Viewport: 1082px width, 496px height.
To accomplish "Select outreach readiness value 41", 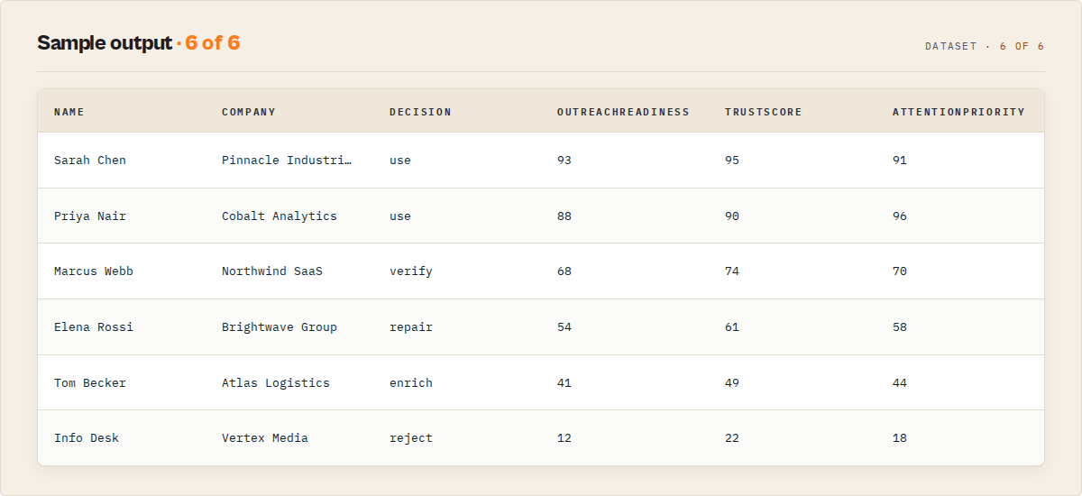I will coord(564,383).
